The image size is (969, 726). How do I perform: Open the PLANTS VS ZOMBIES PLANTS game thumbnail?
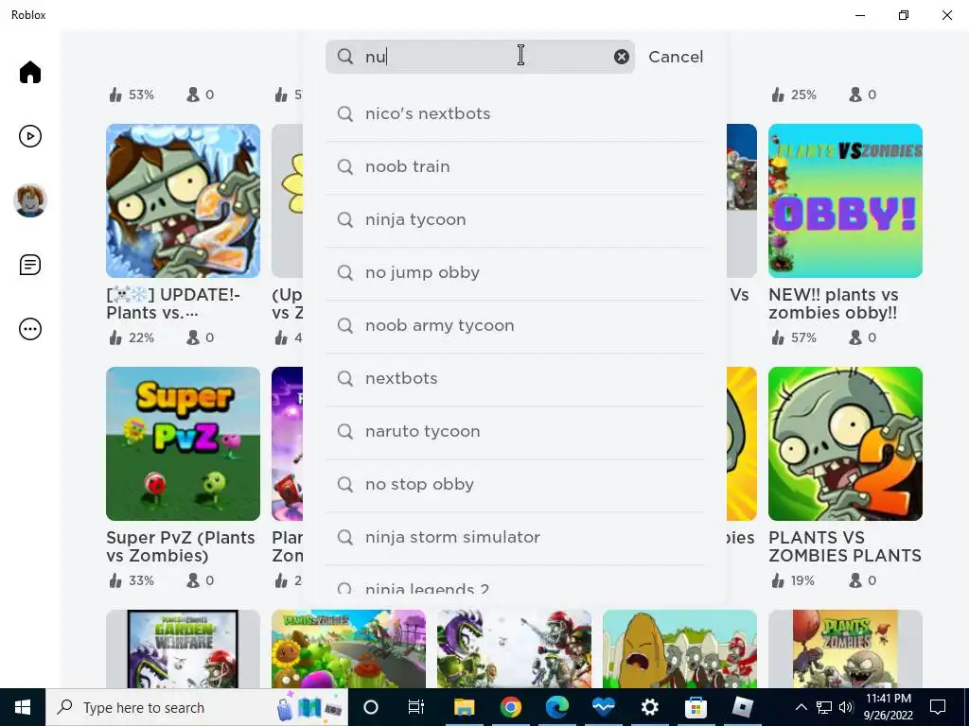click(845, 444)
